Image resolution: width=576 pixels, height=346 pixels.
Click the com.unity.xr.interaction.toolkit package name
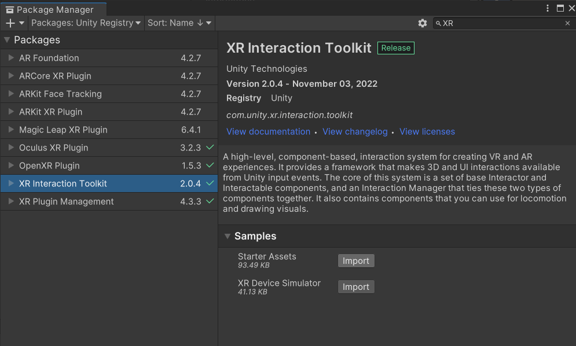(x=289, y=115)
